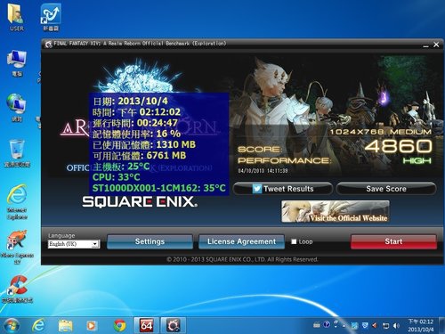Viewport: 445px width, 334px height.
Task: Close the benchmark window
Action: pos(436,45)
